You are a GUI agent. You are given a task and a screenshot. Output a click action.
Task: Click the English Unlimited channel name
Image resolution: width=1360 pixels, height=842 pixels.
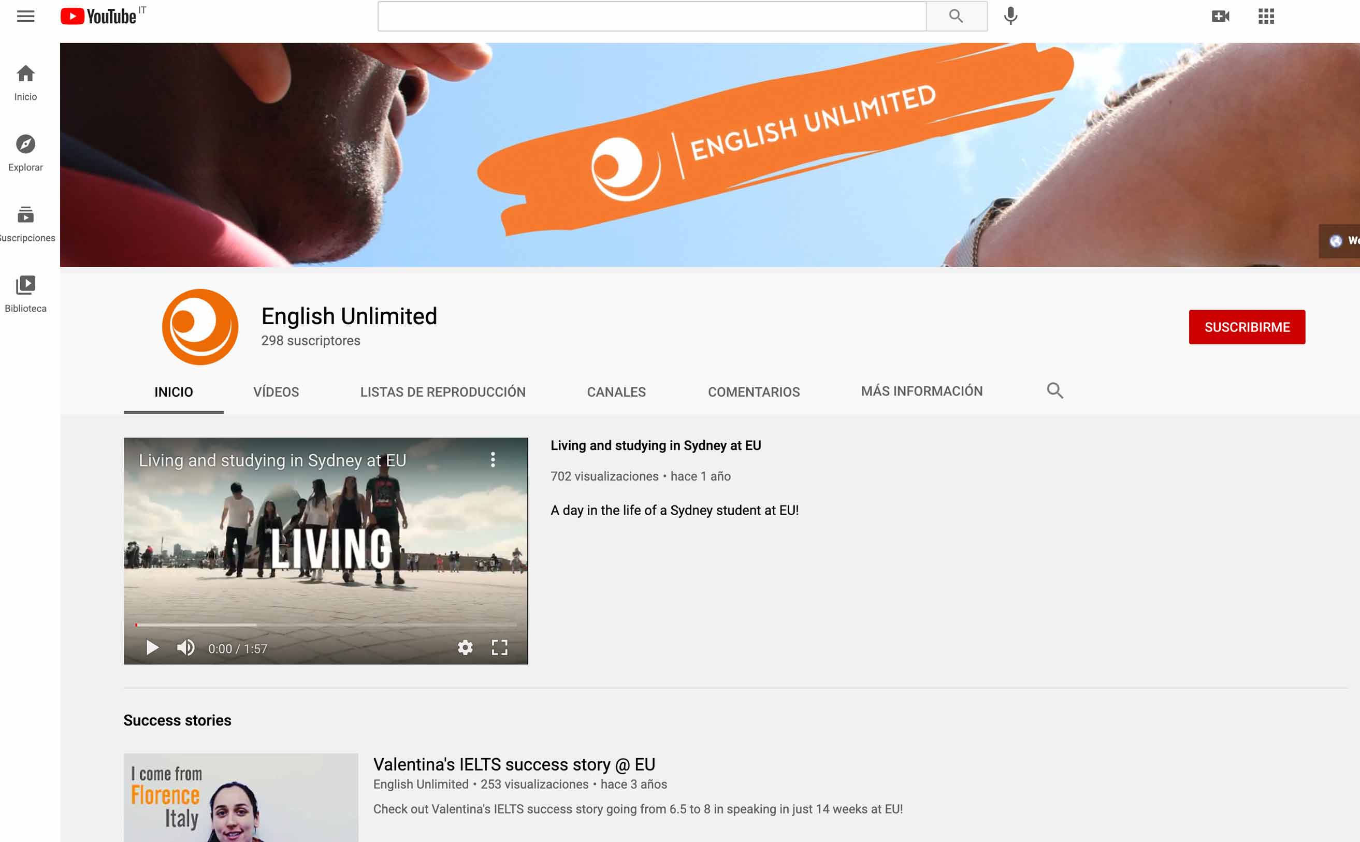349,316
